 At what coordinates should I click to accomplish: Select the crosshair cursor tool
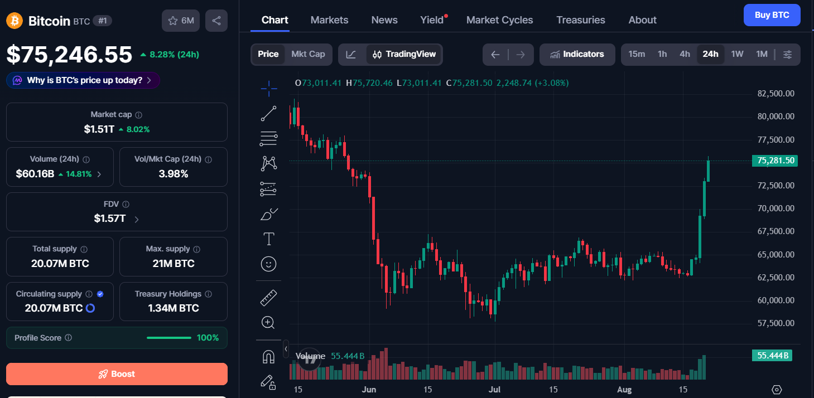269,88
